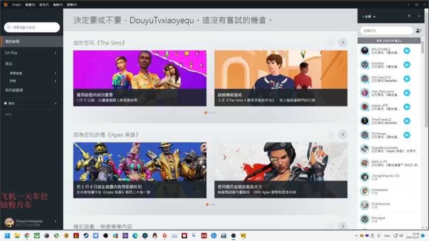Viewport: 429px width, 241px height.
Task: Open the Apex in-game discount promotion card
Action: point(140,170)
